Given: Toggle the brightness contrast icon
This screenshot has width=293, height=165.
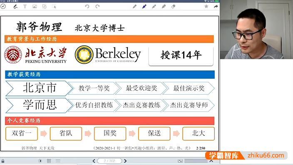Looking at the screenshot, I should [x=40, y=161].
